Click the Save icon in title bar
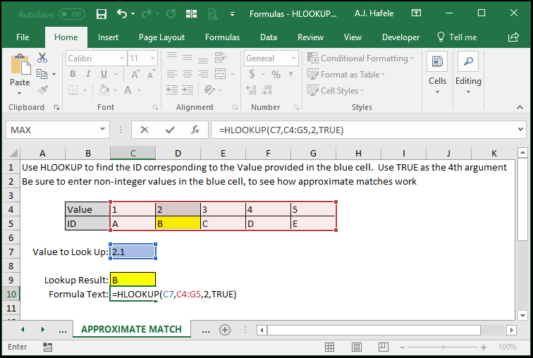 [x=102, y=14]
